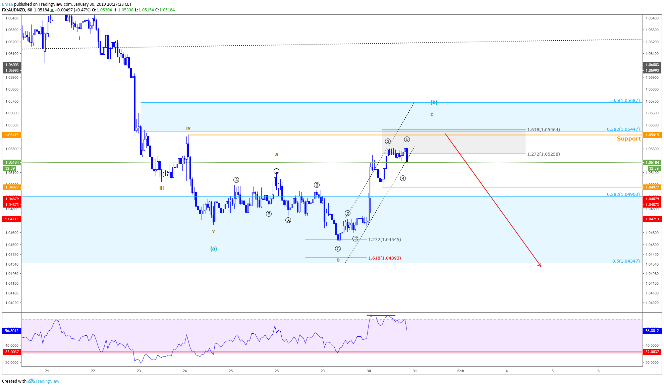Click the Feb date label on time axis

click(461, 371)
